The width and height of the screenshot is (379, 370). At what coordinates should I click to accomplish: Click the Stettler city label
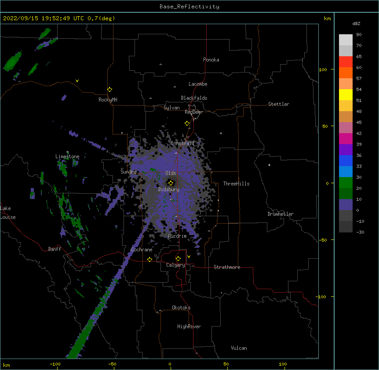point(279,104)
